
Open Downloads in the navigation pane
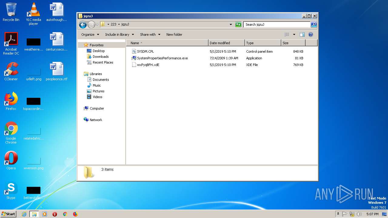click(101, 57)
